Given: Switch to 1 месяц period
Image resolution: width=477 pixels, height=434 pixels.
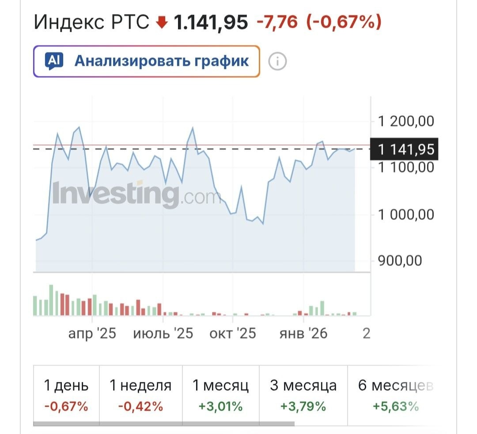Looking at the screenshot, I should [220, 395].
